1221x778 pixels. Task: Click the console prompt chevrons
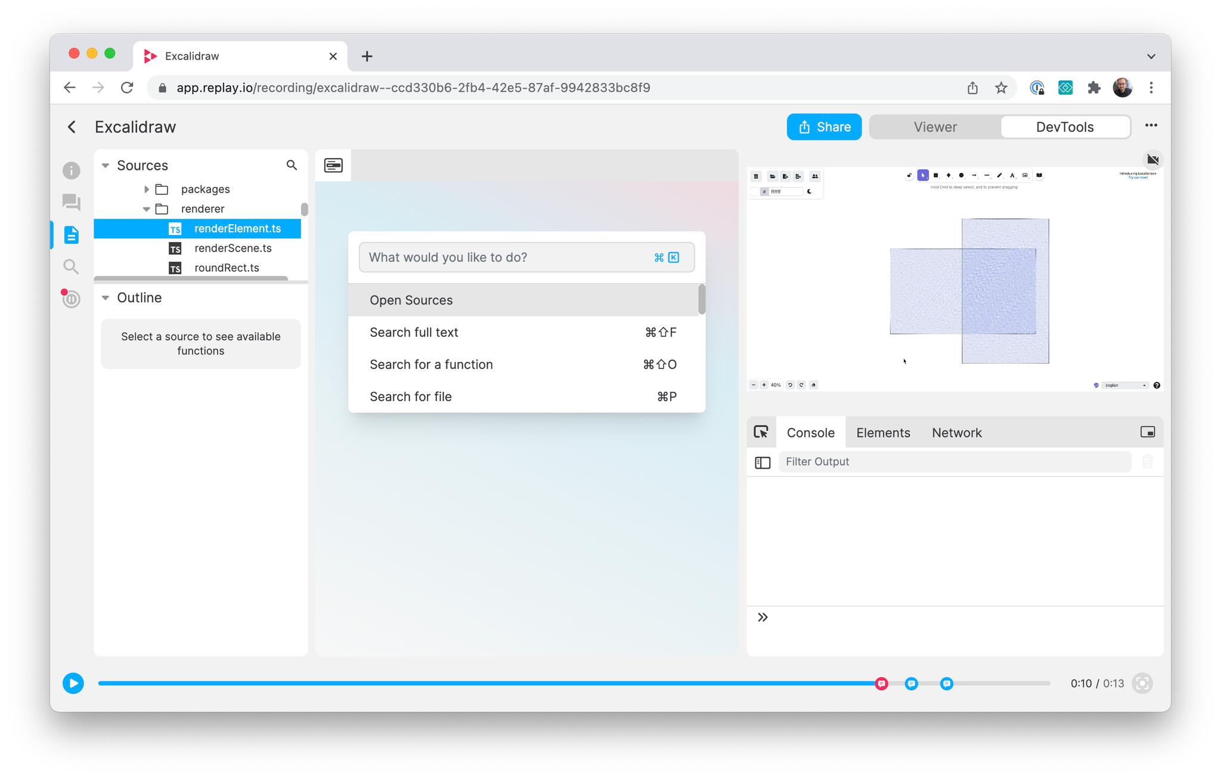(x=763, y=617)
